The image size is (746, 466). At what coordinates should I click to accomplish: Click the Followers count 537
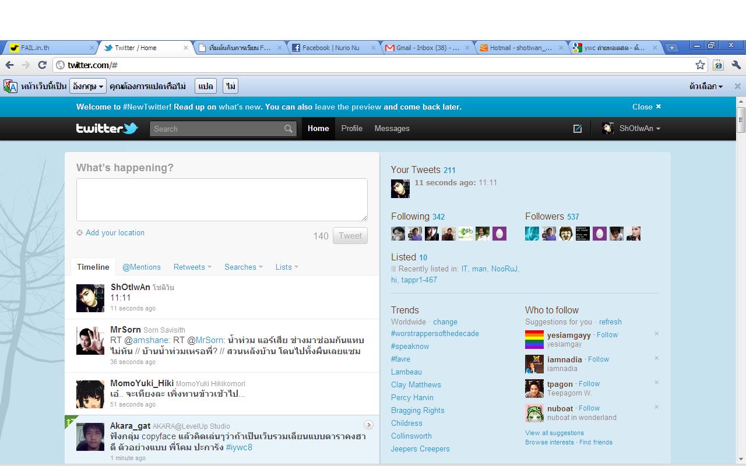pos(573,217)
